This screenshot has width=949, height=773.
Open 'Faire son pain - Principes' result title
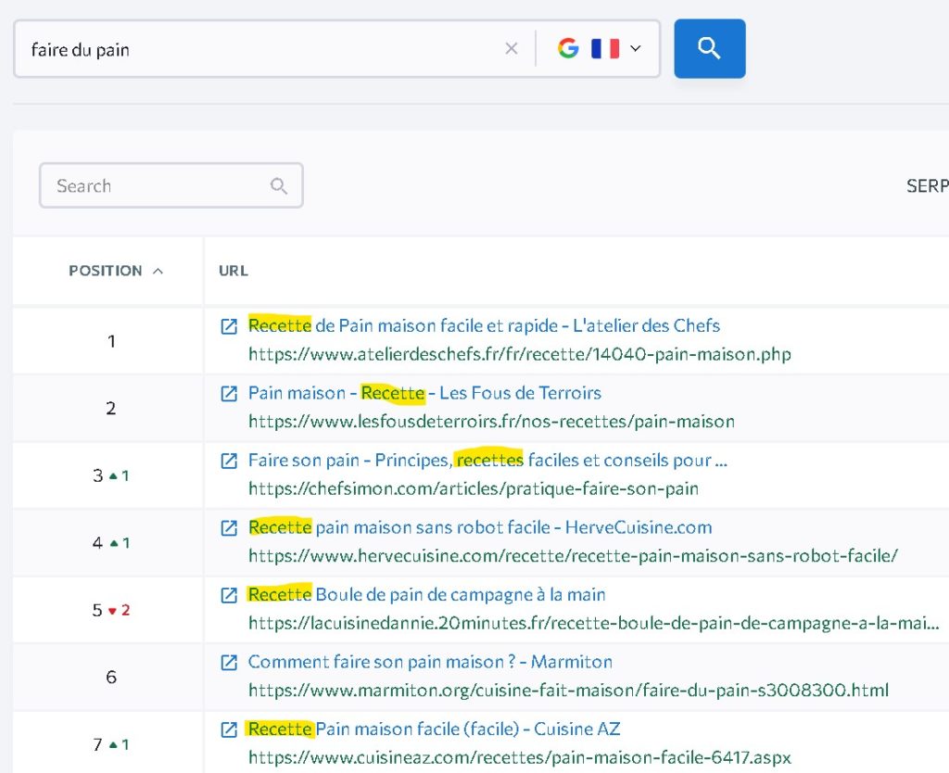point(487,460)
